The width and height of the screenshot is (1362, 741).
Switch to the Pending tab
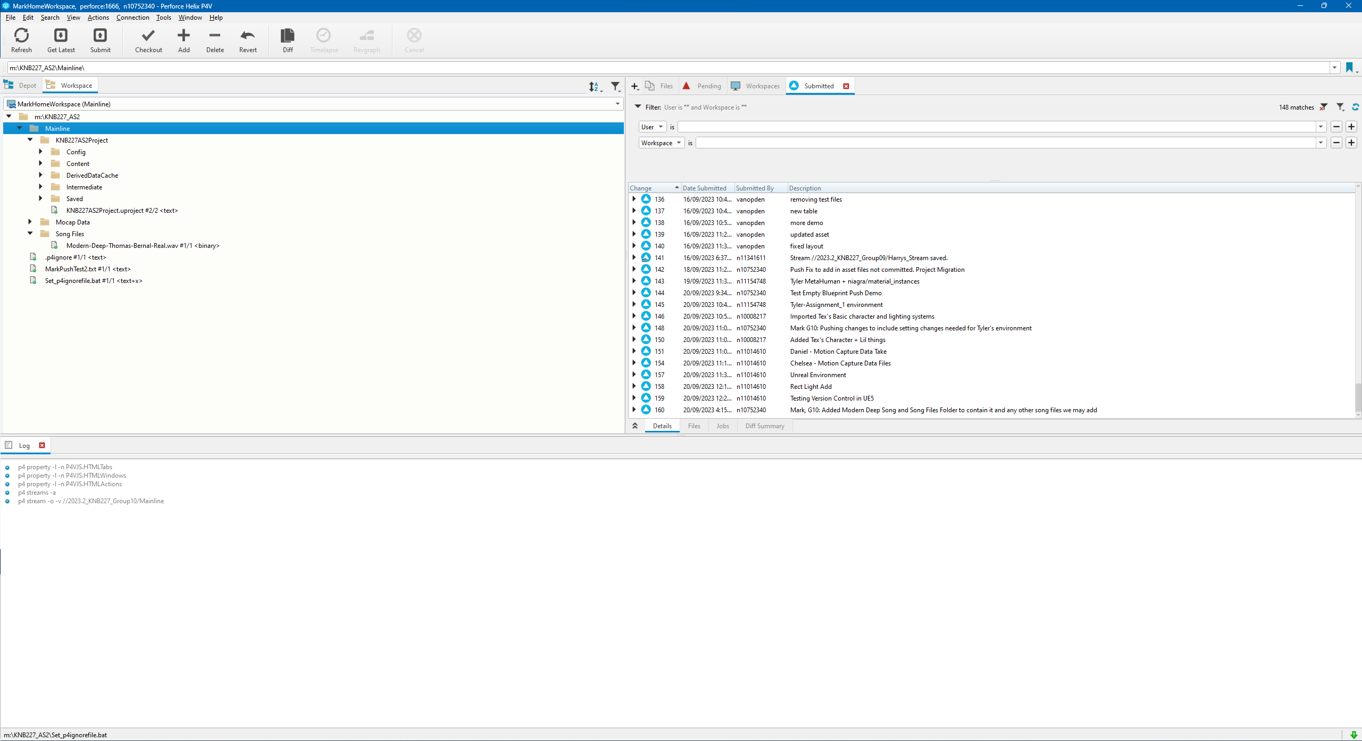point(703,86)
